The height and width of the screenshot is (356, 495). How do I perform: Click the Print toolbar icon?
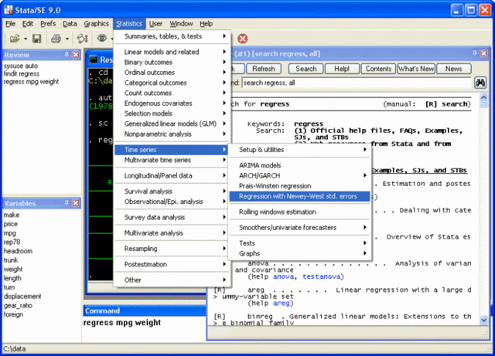point(56,39)
